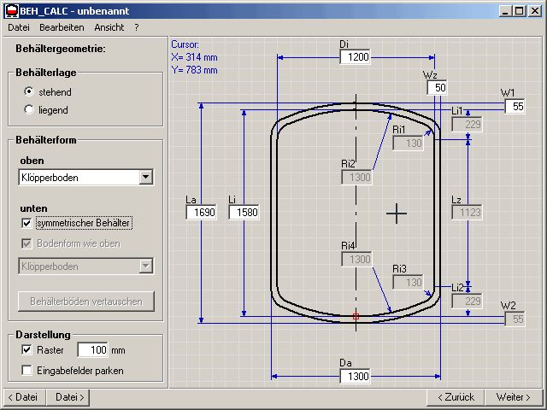The height and width of the screenshot is (410, 547).
Task: Click the BEH_CALC application icon in title bar
Action: click(x=9, y=11)
